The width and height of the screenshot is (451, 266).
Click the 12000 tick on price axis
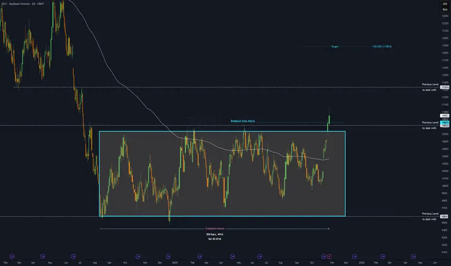445,38
